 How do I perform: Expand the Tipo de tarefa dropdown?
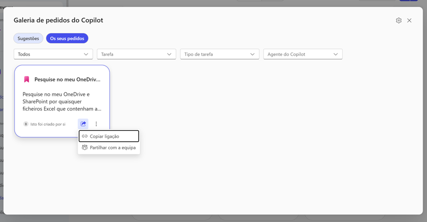pos(219,54)
